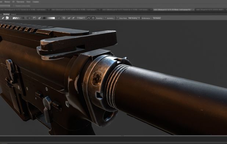Image resolution: width=227 pixels, height=144 pixels.
Task: Switch to the Painting tab
Action: tap(6, 14)
